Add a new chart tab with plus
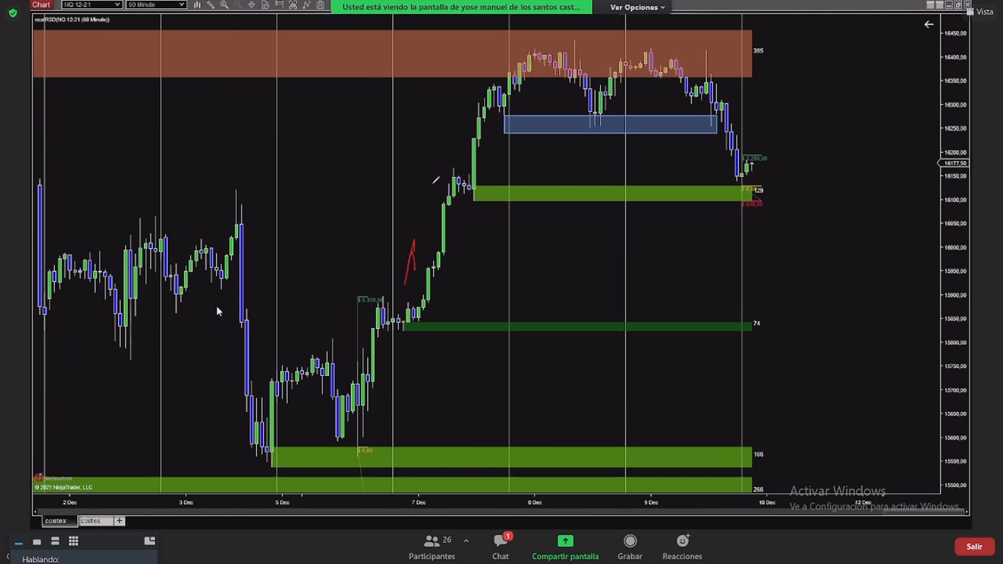The height and width of the screenshot is (564, 1003). (119, 520)
